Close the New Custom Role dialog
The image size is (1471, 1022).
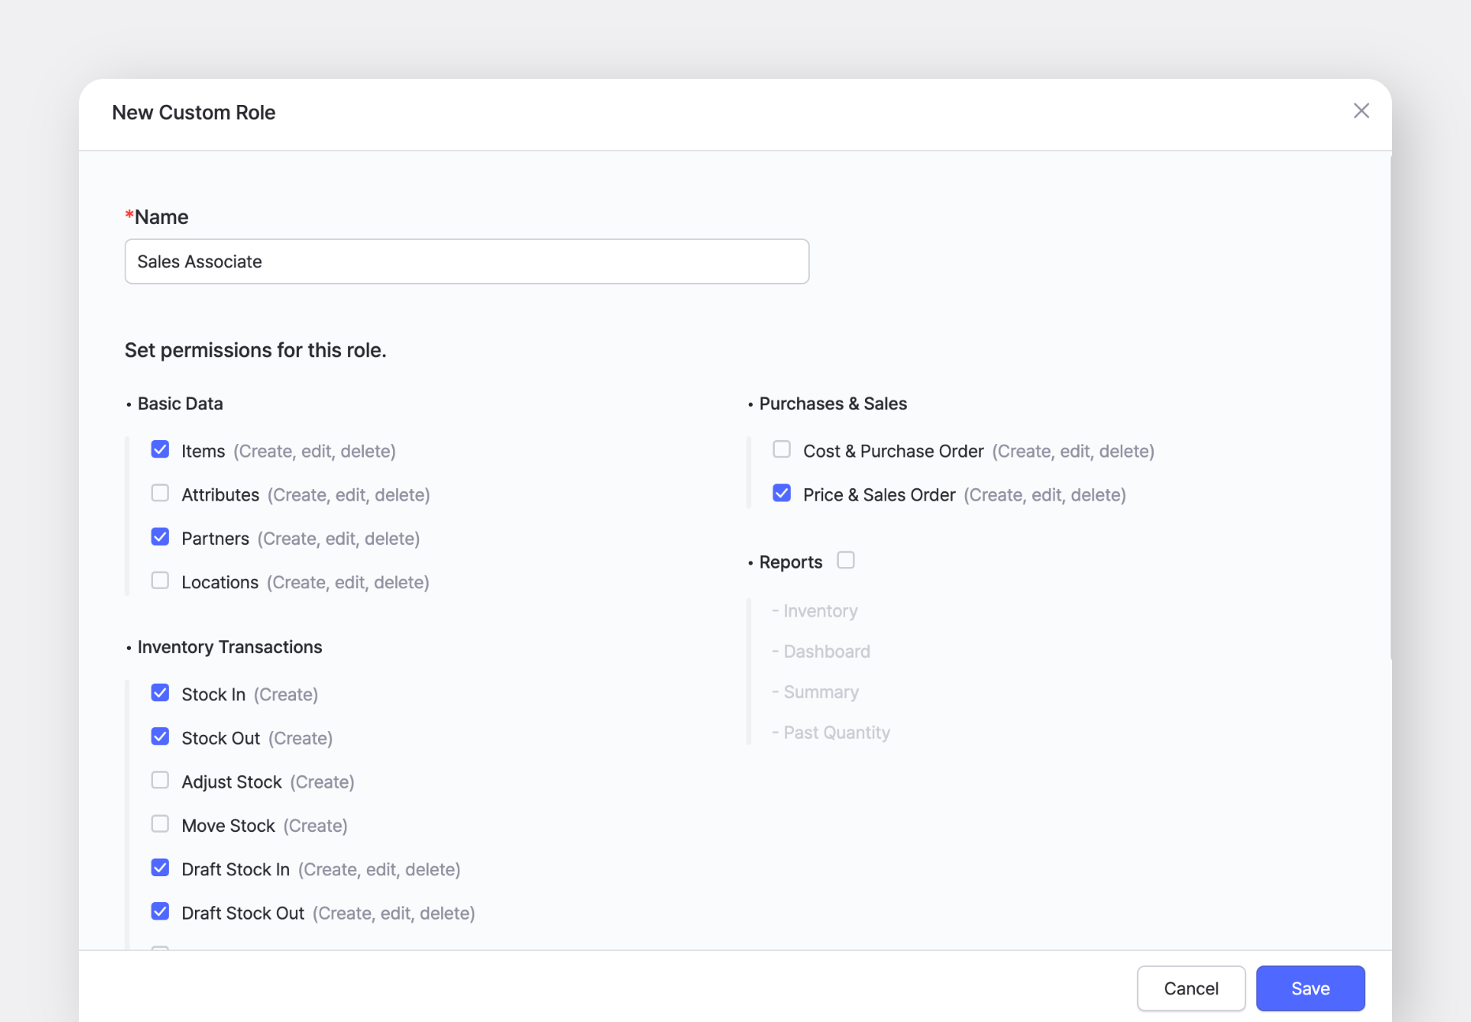pos(1361,110)
